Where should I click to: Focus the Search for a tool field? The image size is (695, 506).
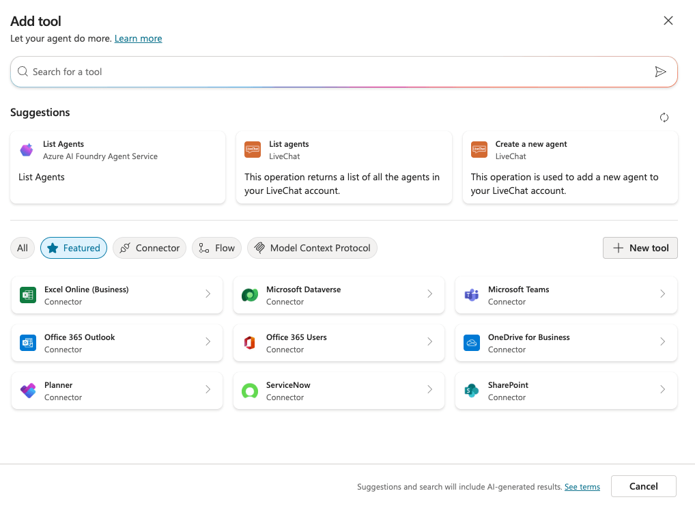click(x=335, y=72)
